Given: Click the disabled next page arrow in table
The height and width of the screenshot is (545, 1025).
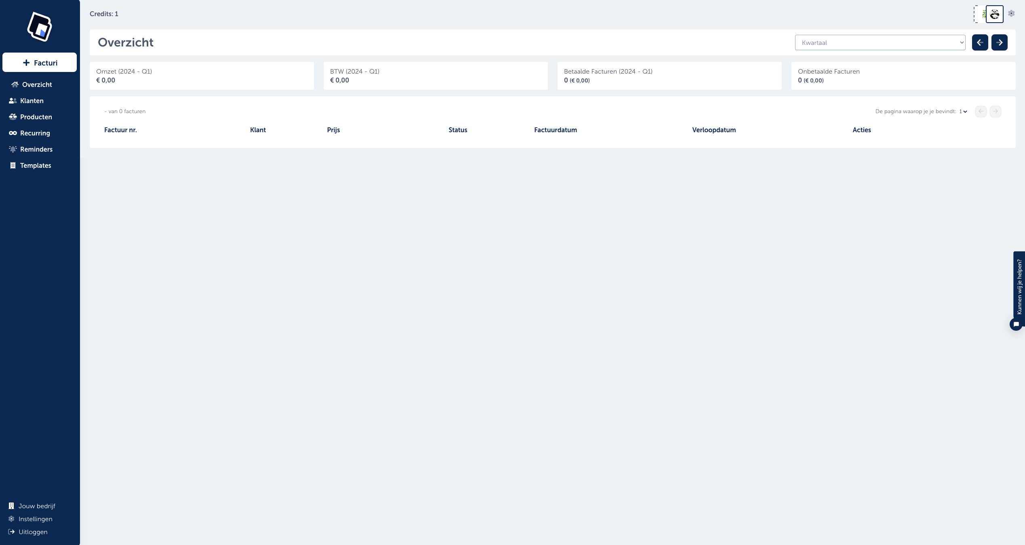Looking at the screenshot, I should (x=995, y=111).
